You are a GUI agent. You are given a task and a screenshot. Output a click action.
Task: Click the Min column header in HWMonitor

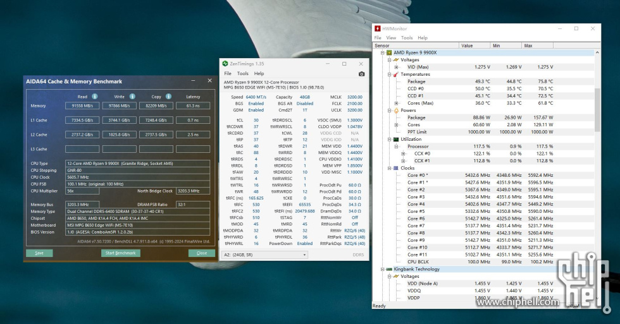[506, 45]
